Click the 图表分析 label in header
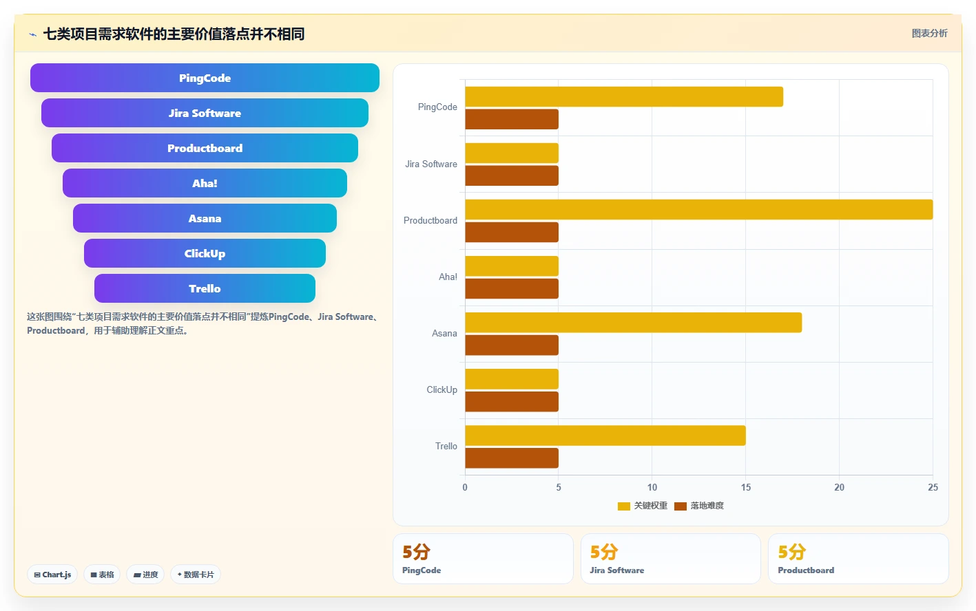 [929, 33]
